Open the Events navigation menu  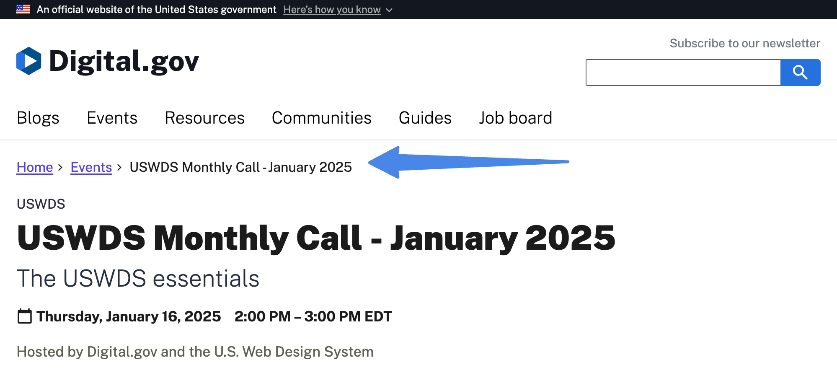click(111, 118)
